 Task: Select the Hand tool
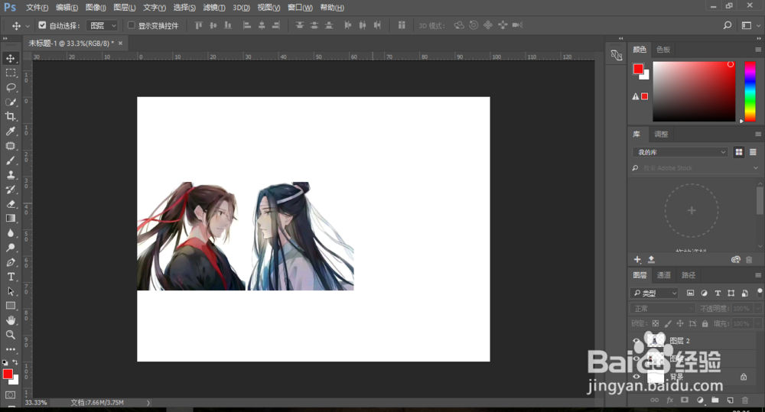(10, 320)
